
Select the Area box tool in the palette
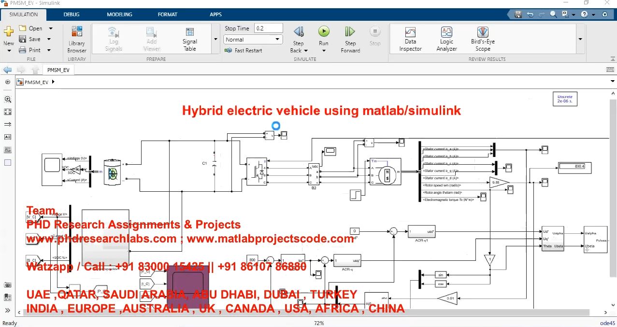[8, 162]
